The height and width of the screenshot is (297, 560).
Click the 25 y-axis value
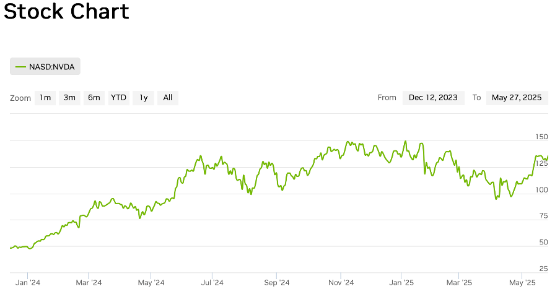(x=543, y=269)
